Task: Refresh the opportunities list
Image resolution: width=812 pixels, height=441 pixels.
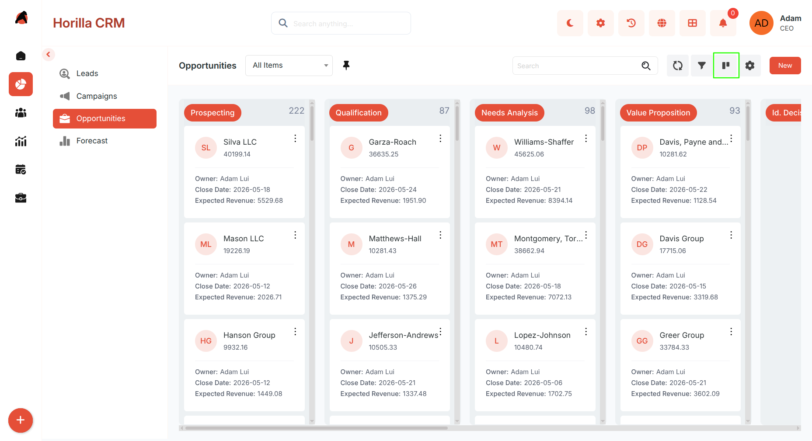Action: coord(678,66)
